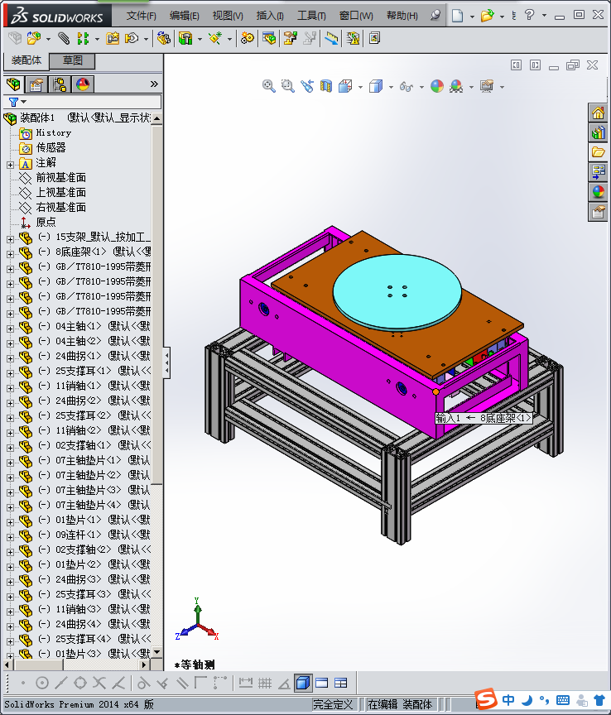Open the Assembly Features dropdown arrow
611x715 pixels.
(200, 39)
